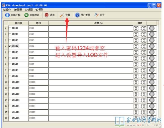Click the 全部开始 blue play icon
The height and width of the screenshot is (128, 164).
pos(7,15)
